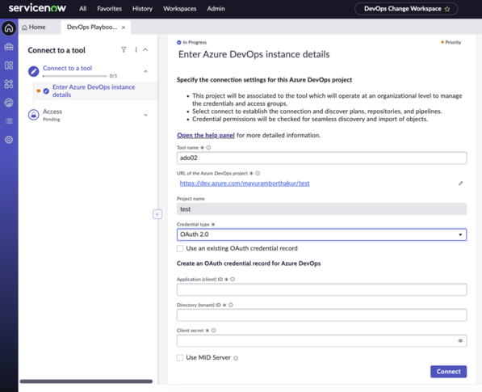Show the client secret with eye icon
Image resolution: width=482 pixels, height=392 pixels.
tap(460, 340)
